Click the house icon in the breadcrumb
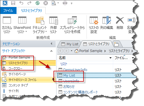The image size is (144, 106). point(76,51)
